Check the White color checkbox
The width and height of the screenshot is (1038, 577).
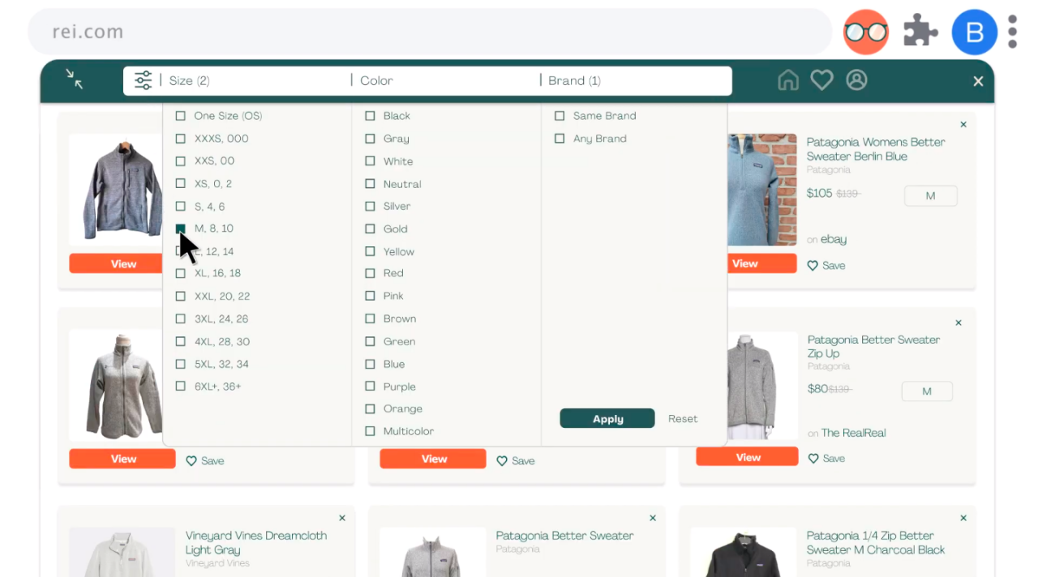click(370, 161)
